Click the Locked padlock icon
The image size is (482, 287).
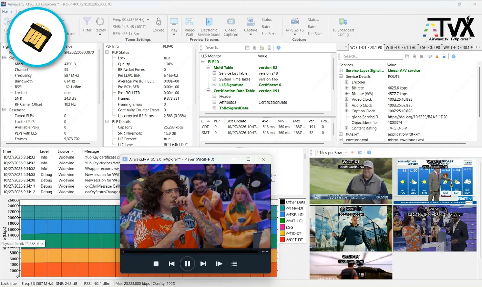(x=159, y=22)
